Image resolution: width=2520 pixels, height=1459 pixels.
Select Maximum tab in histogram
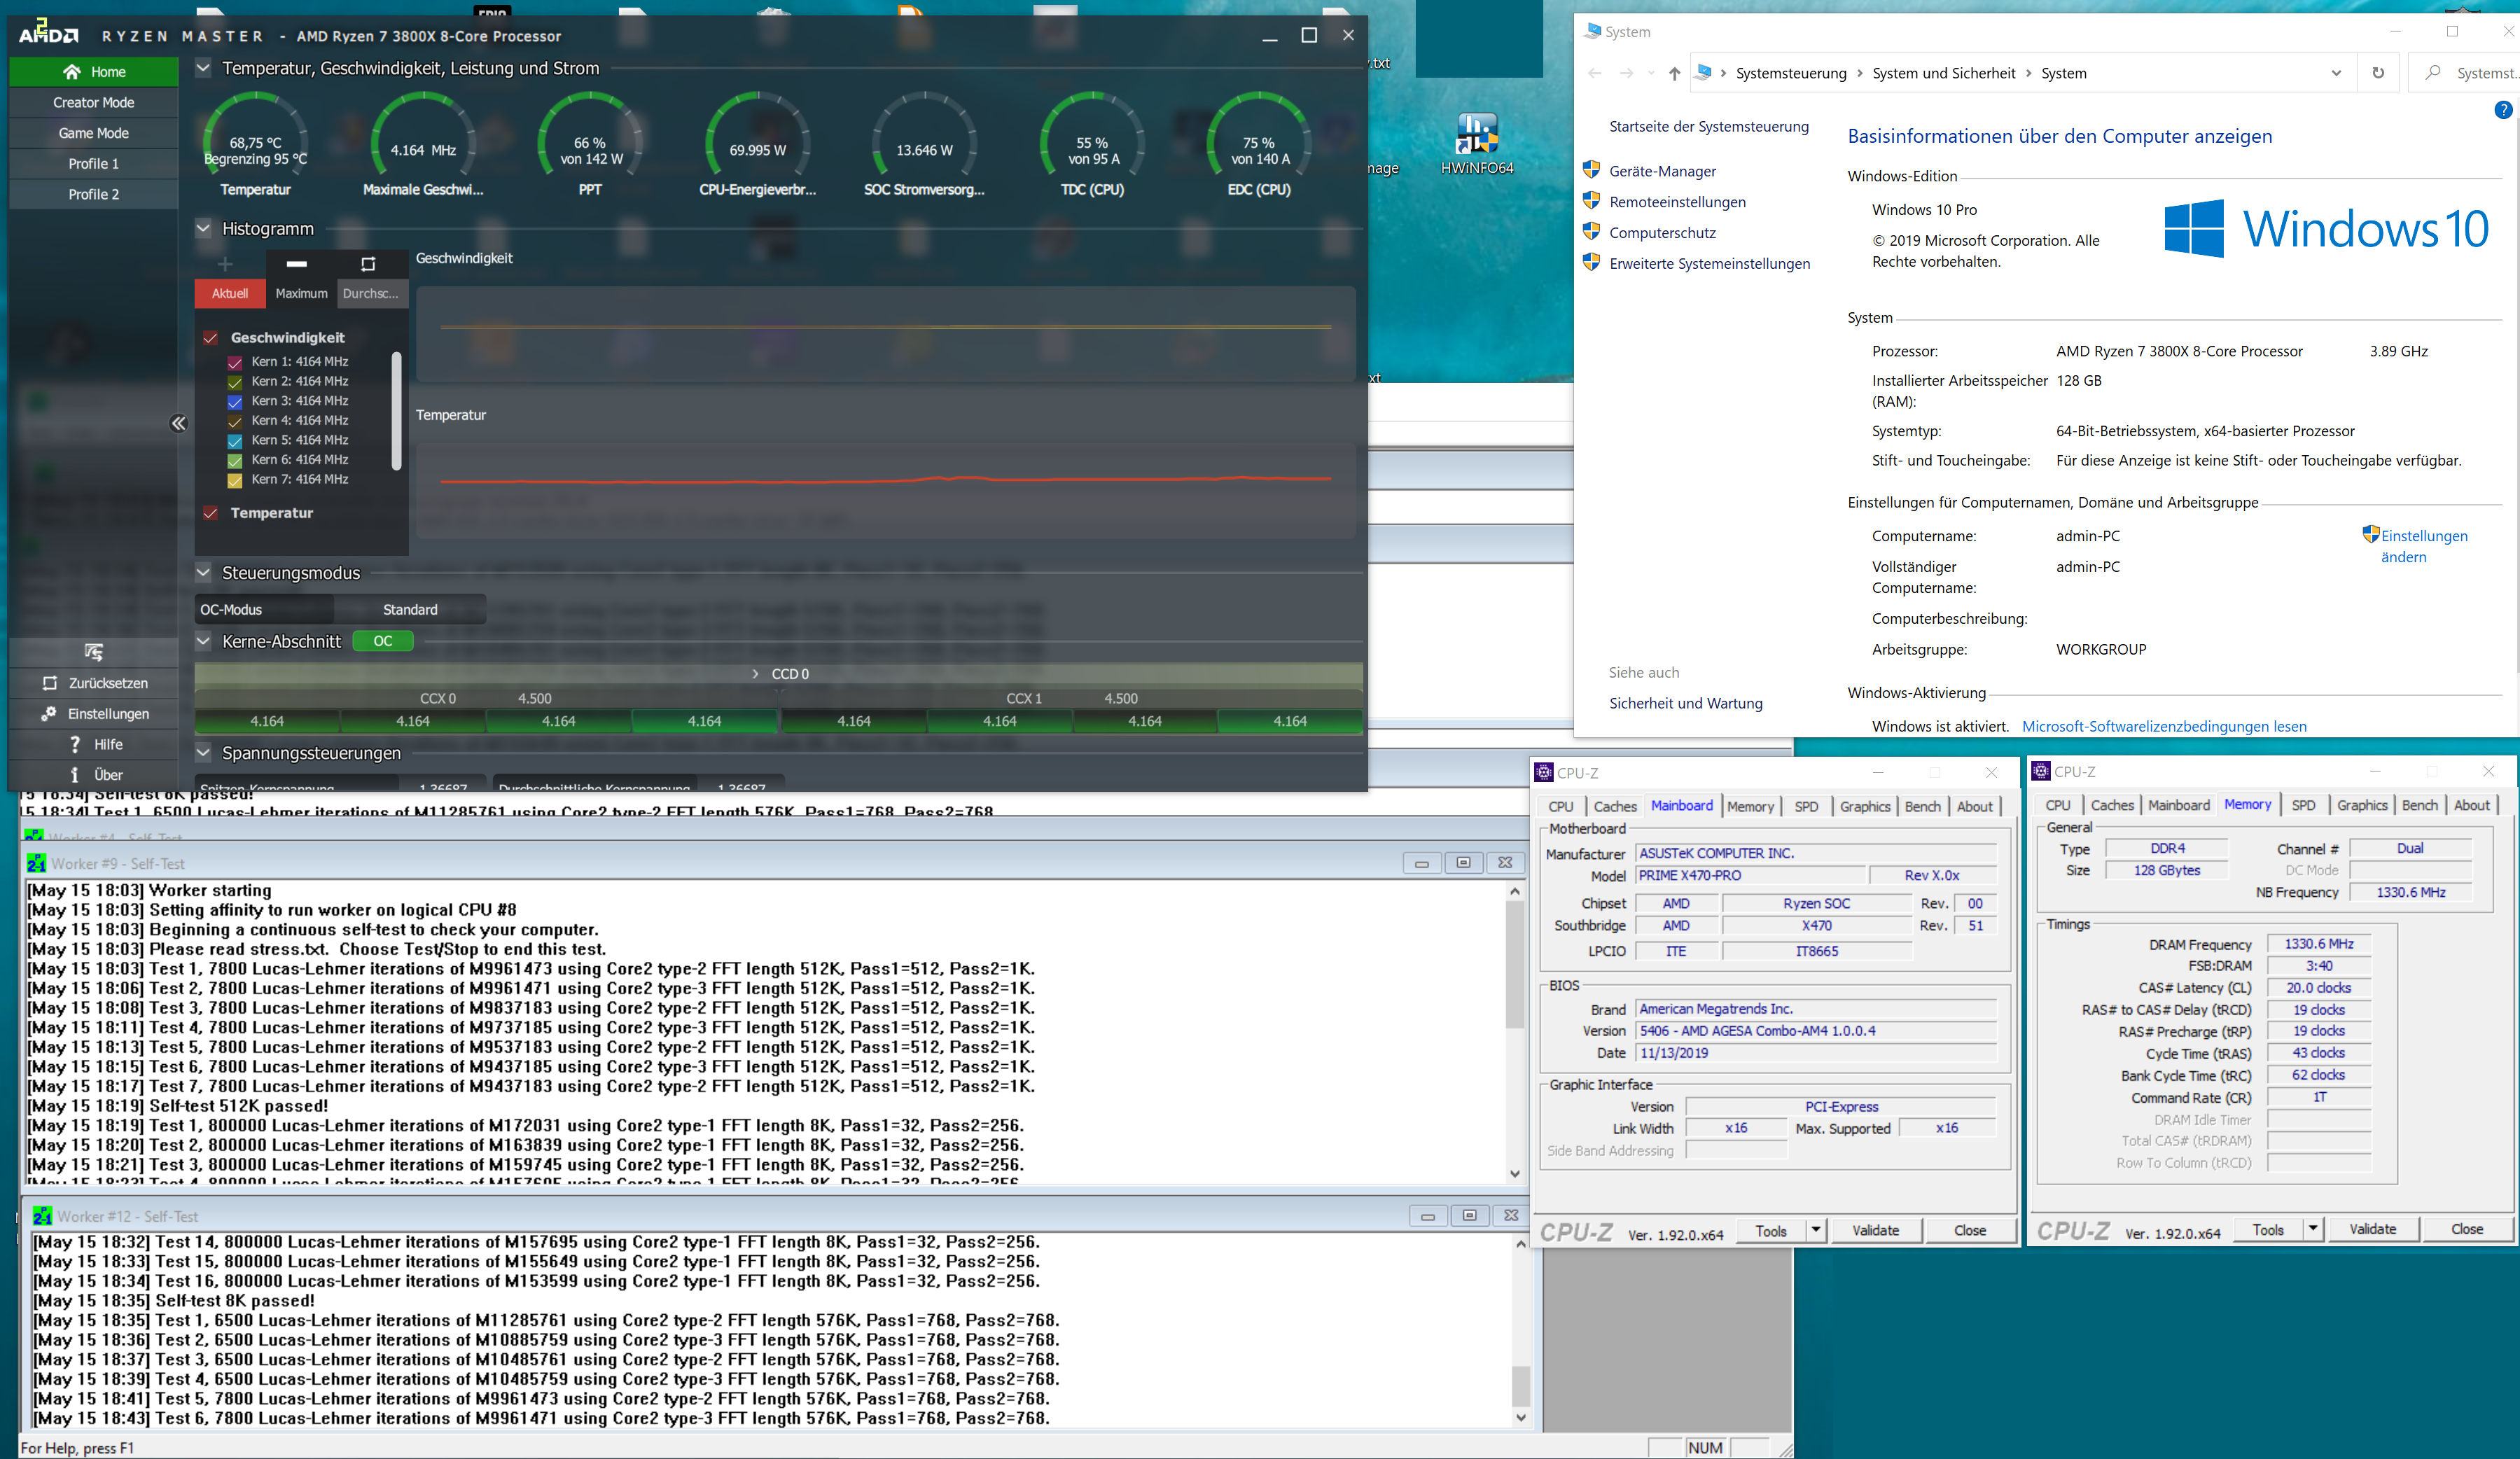pos(301,293)
